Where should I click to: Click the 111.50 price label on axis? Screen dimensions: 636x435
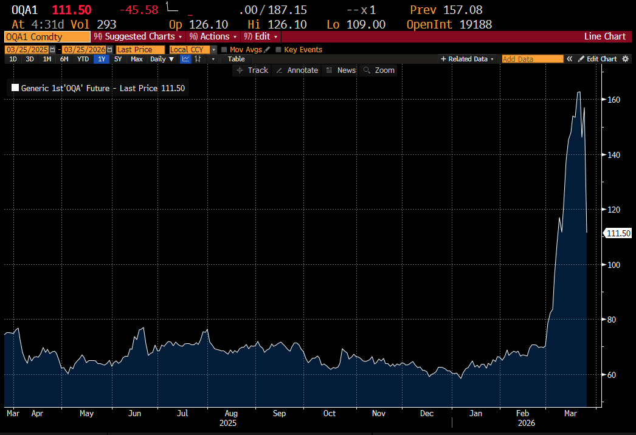point(618,233)
